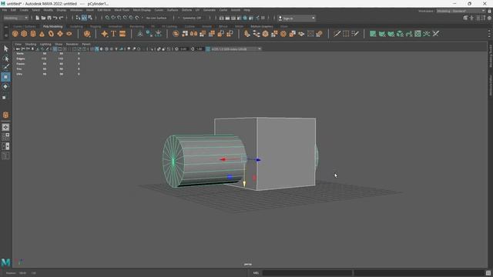Click the star Sweep Mesh shelf icon

(105, 34)
